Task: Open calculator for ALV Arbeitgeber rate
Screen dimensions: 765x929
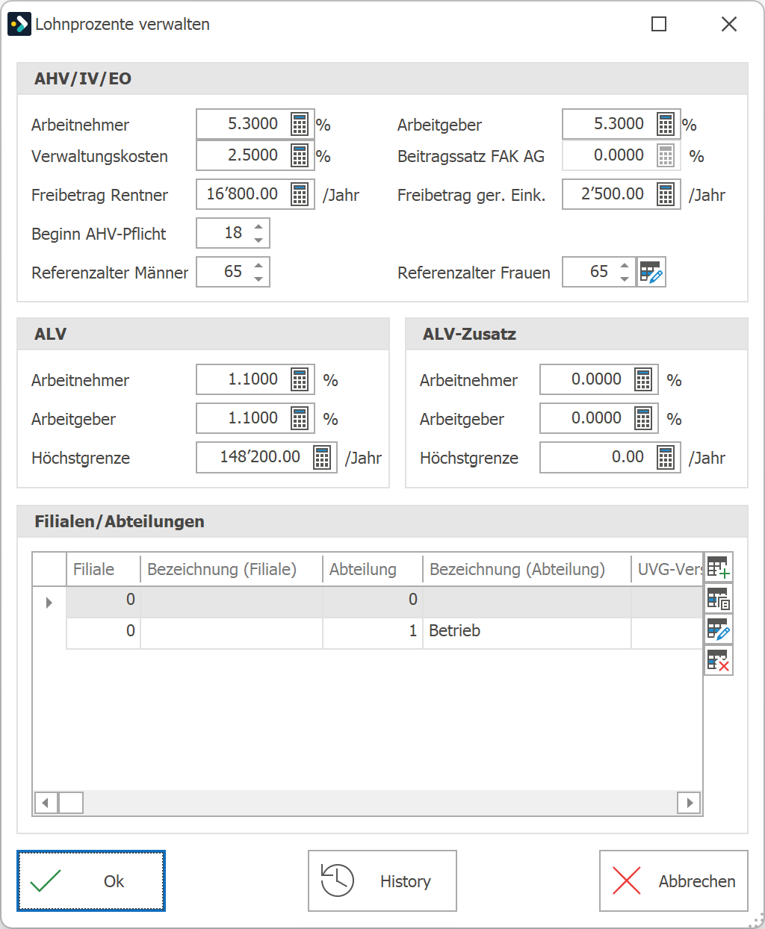Action: pos(300,418)
